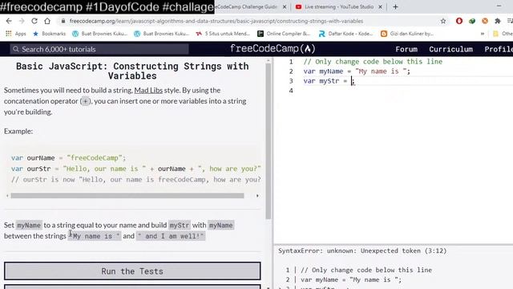Click the Search 6,000+ tutorials field
Screen dimensions: 513x289
click(99, 49)
